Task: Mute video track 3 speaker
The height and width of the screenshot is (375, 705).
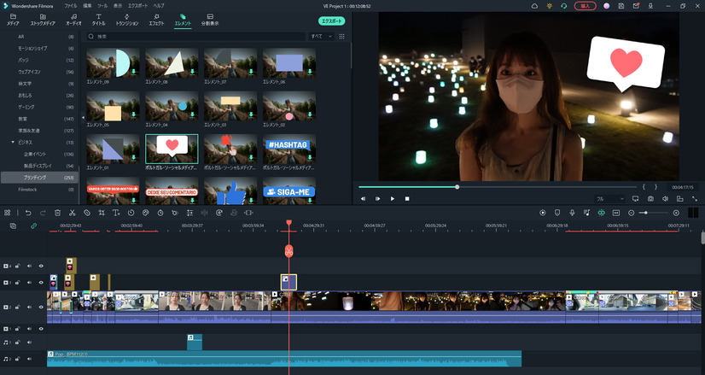Action: click(x=29, y=283)
